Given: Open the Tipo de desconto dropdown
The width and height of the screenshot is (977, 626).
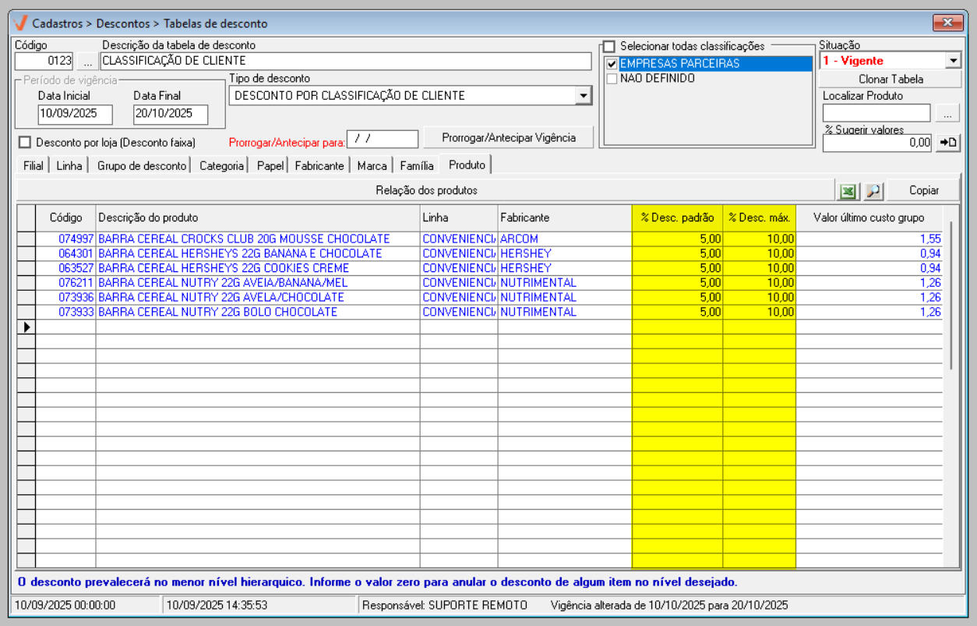Looking at the screenshot, I should coord(583,96).
